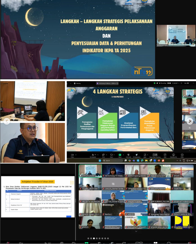Go to next slide with right carousel arrow
This screenshot has height=244, width=196.
click(190, 121)
